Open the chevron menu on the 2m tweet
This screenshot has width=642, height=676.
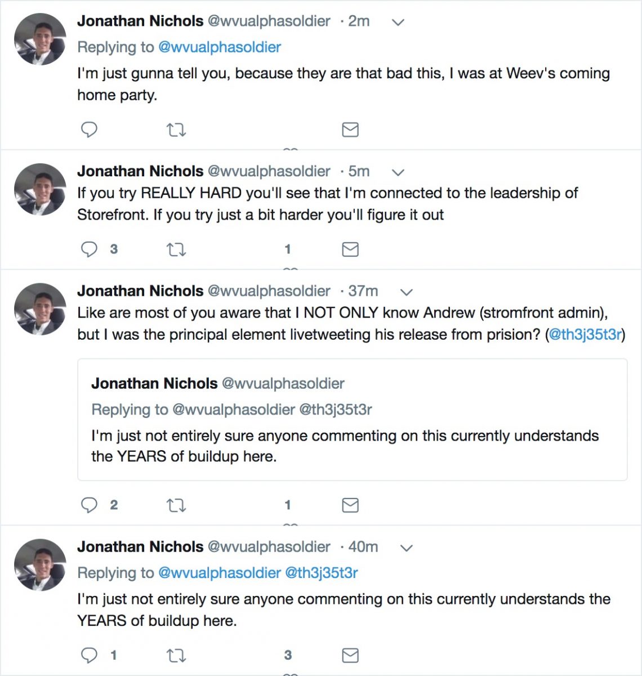pyautogui.click(x=398, y=23)
